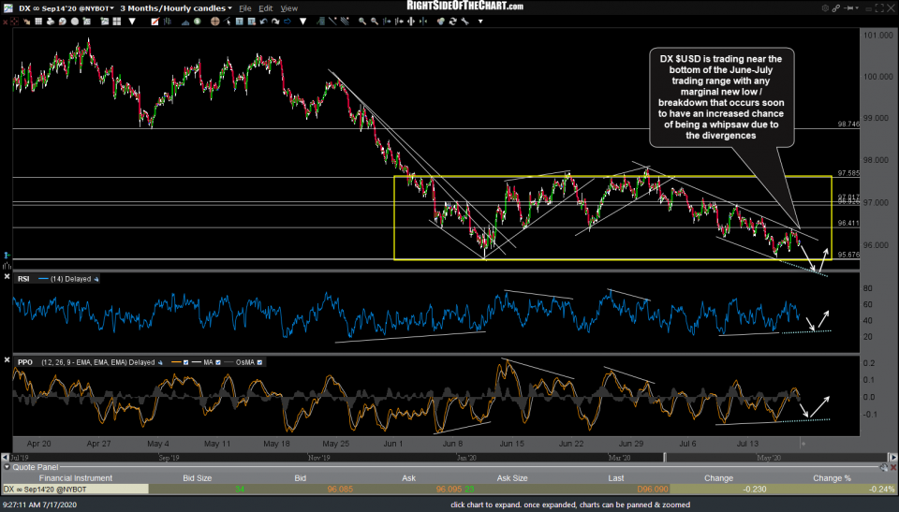
Task: Open the 3 Months/Hourly candles dropdown
Action: pos(176,7)
